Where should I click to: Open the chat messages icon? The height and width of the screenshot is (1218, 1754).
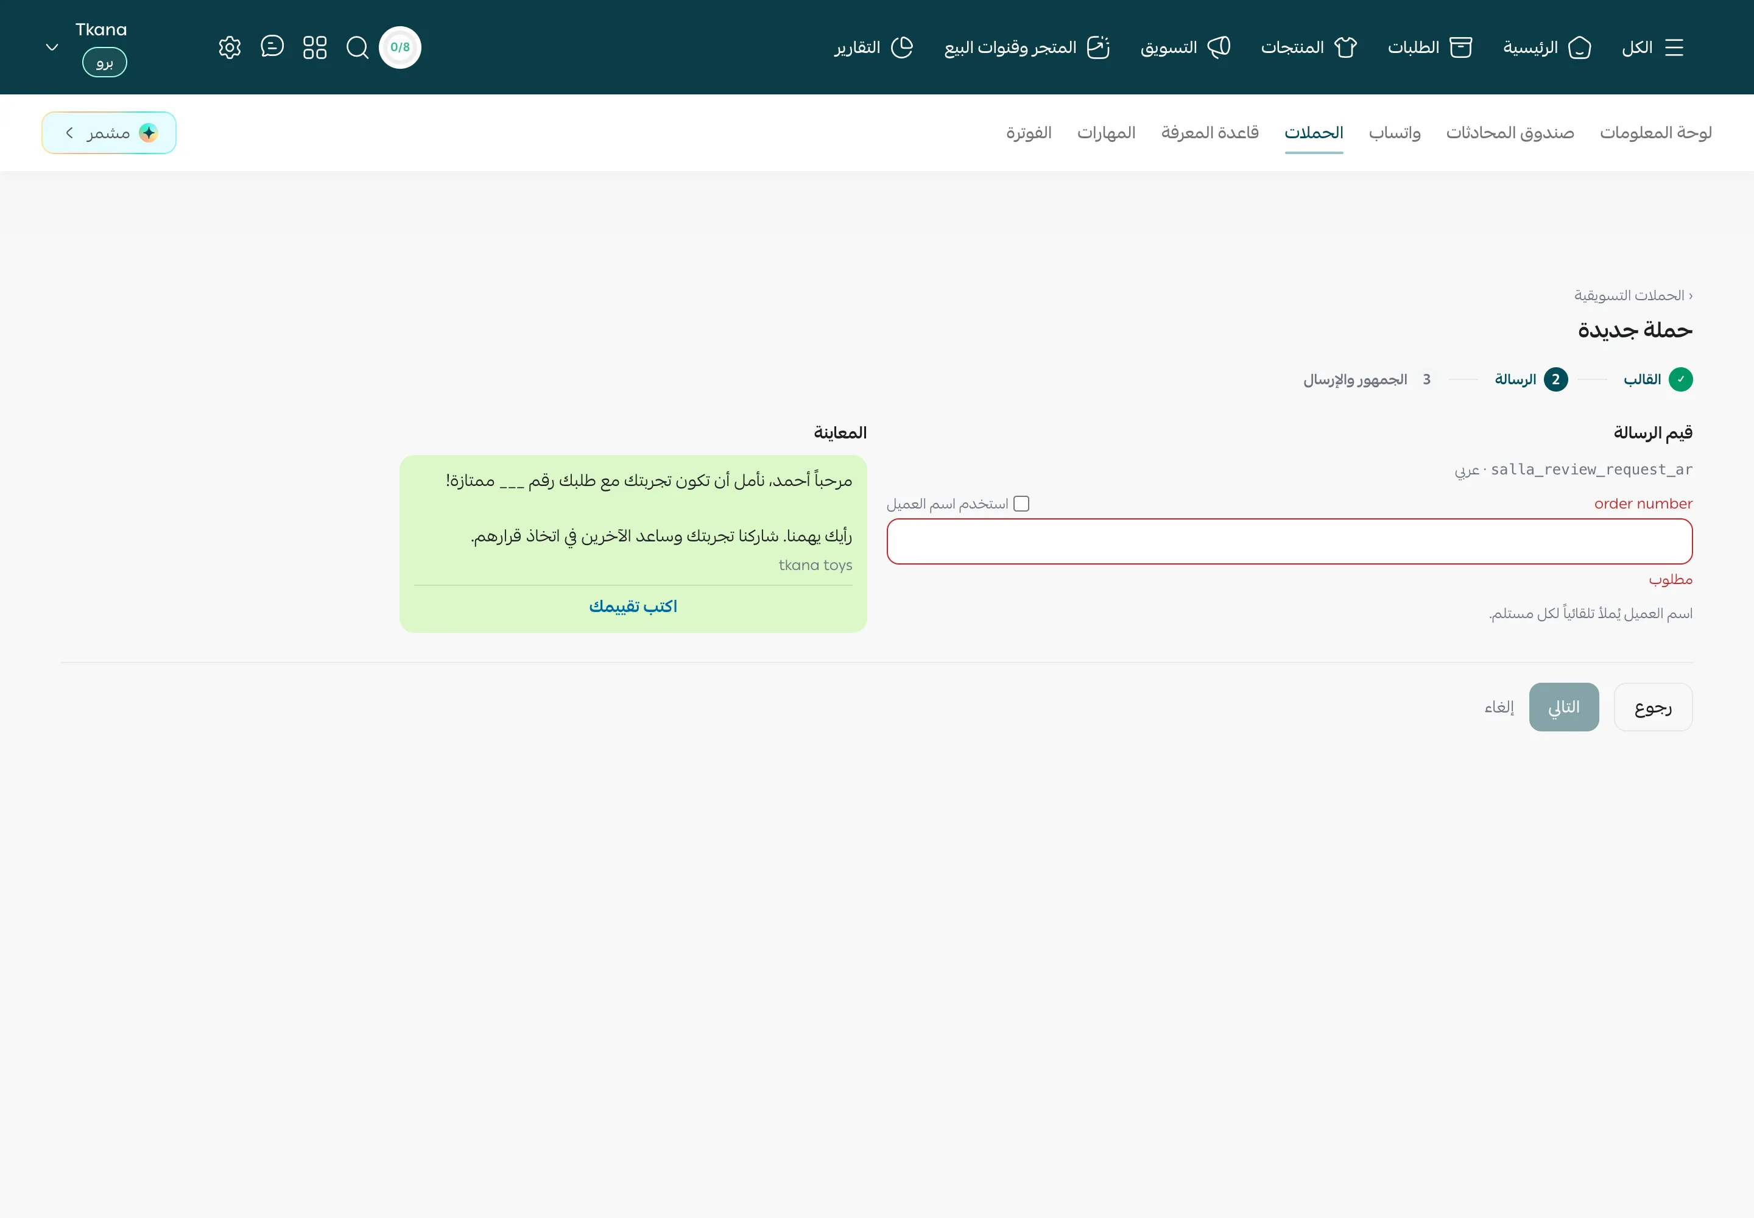[x=272, y=46]
